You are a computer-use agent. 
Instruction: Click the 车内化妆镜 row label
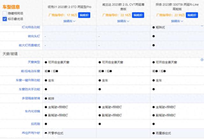33,111
